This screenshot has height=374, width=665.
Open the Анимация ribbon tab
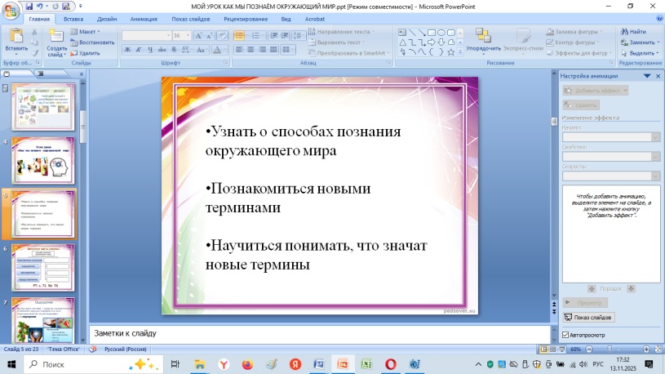click(144, 18)
